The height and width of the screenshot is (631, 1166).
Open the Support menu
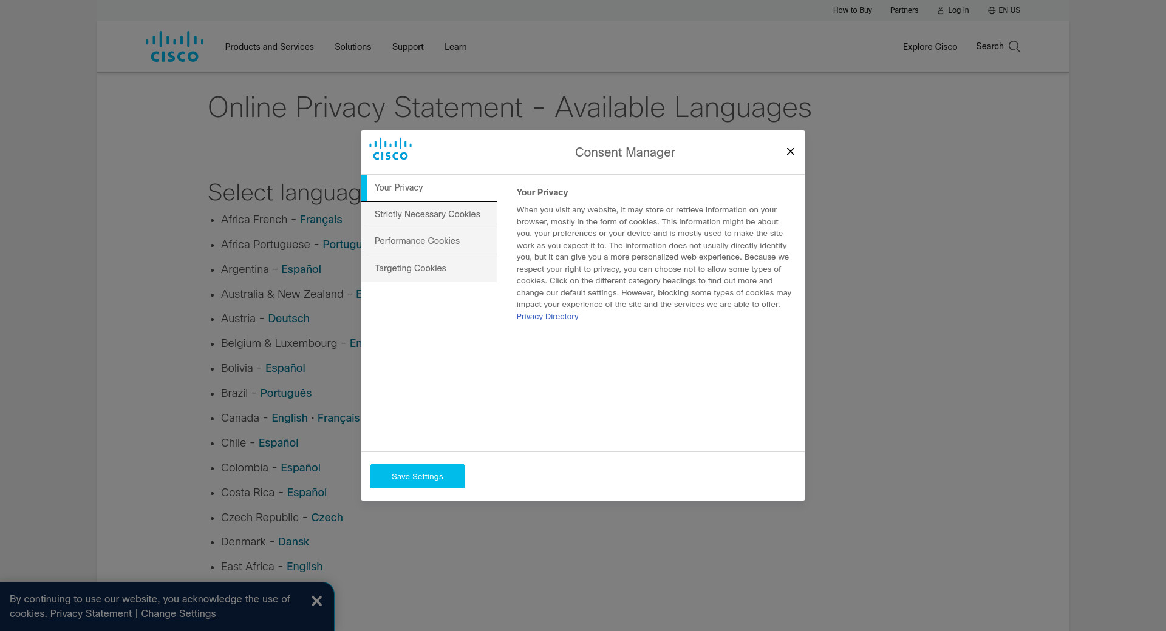408,47
